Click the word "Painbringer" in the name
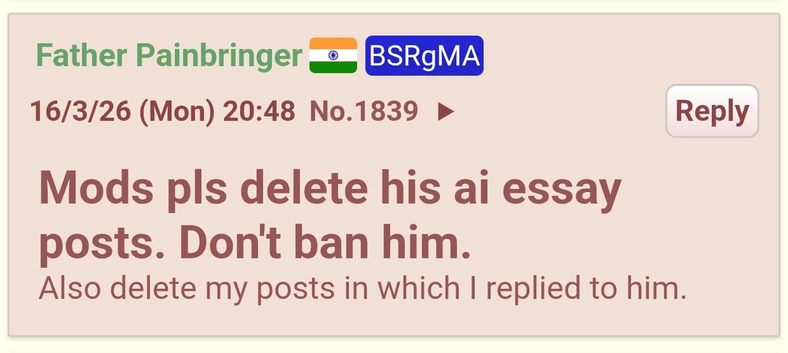Viewport: 788px width, 353px height. 219,57
